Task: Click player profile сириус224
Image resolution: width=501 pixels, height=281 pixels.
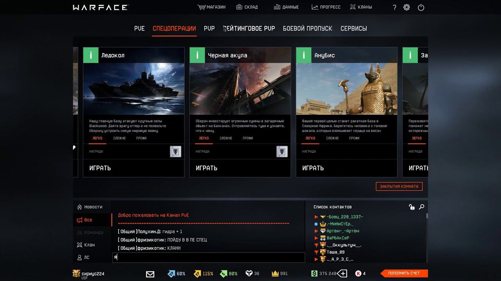Action: pos(88,274)
